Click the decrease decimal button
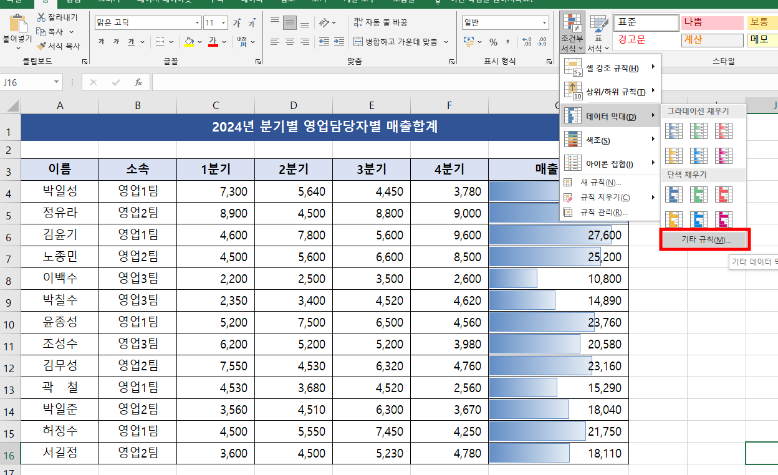The width and height of the screenshot is (778, 475). coord(542,42)
